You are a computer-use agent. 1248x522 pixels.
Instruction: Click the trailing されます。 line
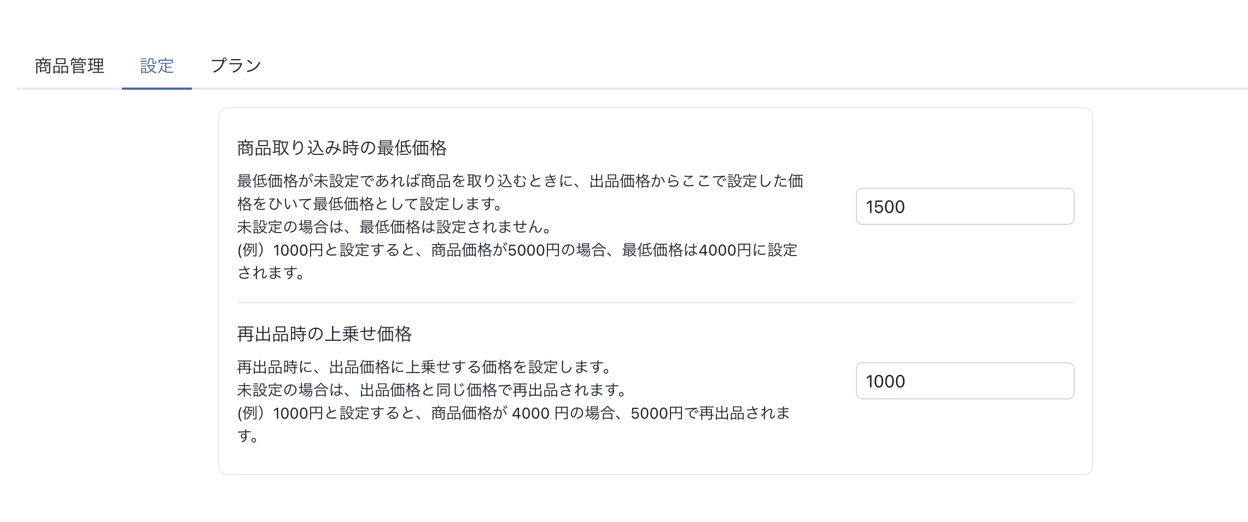pos(271,273)
